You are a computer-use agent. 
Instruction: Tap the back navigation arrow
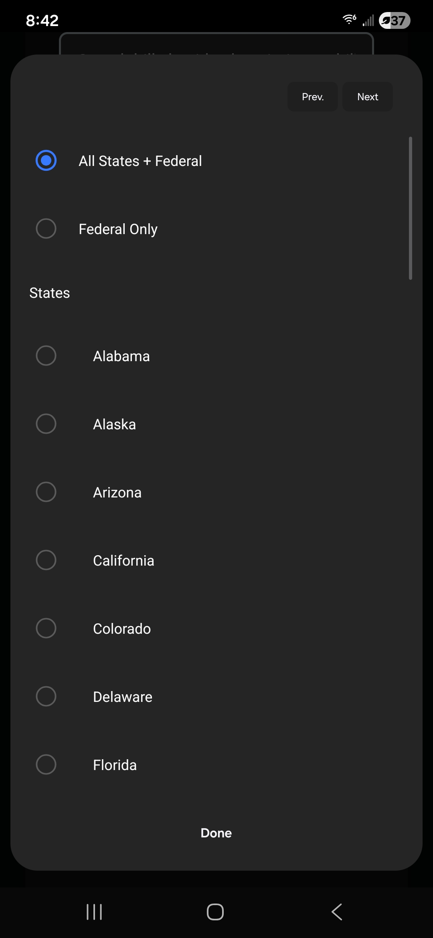(x=337, y=912)
